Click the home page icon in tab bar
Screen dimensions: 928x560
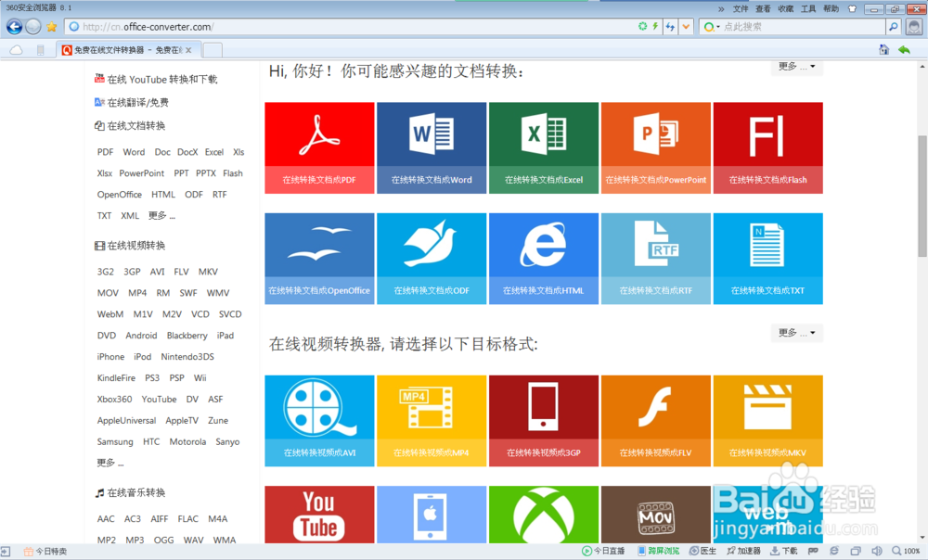coord(883,50)
